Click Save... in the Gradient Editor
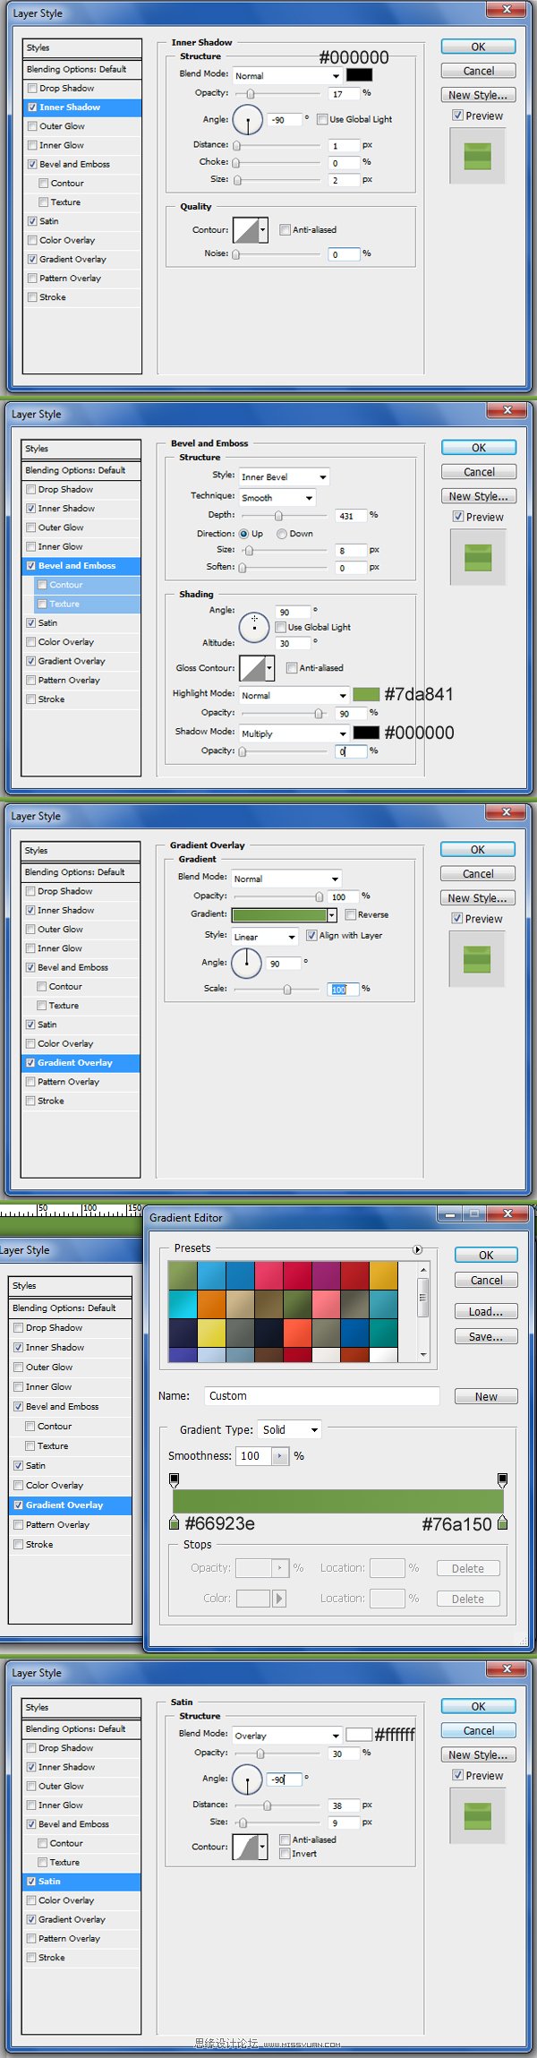 pos(486,1336)
